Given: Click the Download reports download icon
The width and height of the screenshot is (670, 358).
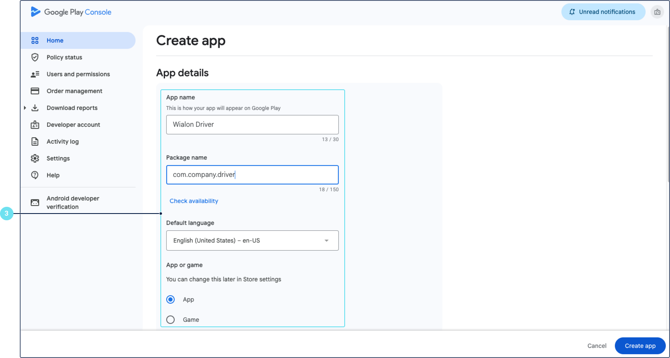Looking at the screenshot, I should coord(35,108).
